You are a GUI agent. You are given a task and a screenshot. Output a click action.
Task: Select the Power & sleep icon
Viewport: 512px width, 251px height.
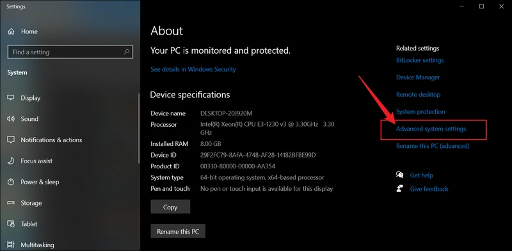coord(11,182)
